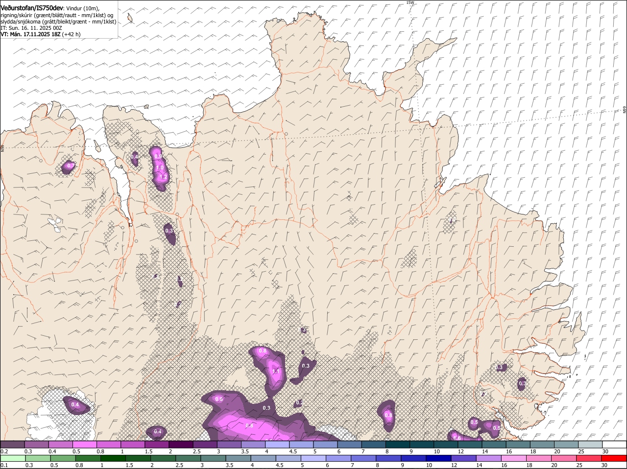Click the 1.1 precipitation value on the map
The width and height of the screenshot is (627, 469).
pyautogui.click(x=276, y=372)
